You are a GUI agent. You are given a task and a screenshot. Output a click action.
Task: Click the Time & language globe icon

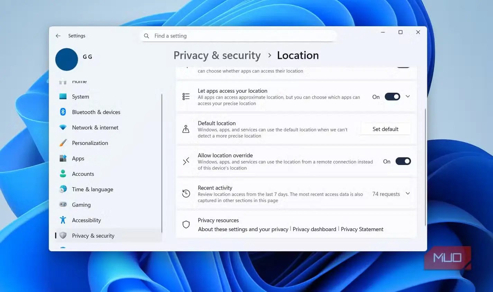[63, 189]
